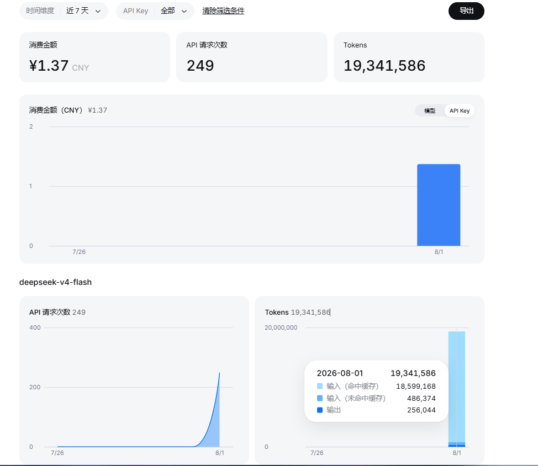Click the request count curve peak
The width and height of the screenshot is (538, 466).
pos(219,373)
